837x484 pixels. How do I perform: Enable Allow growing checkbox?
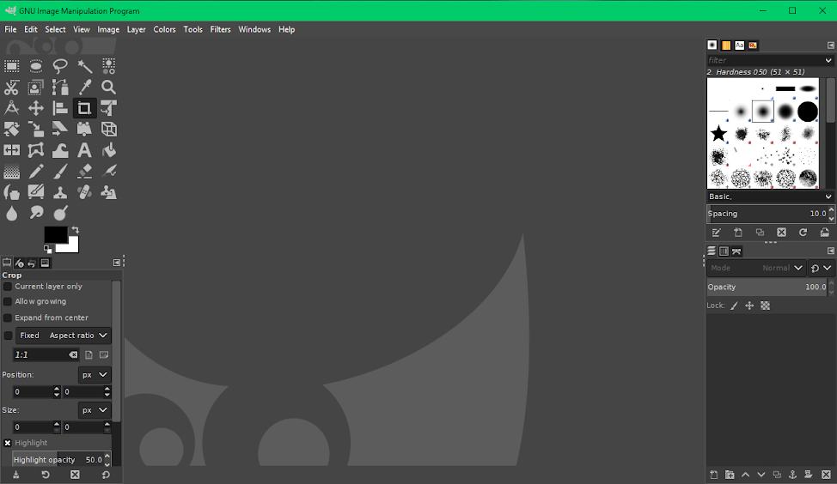(x=8, y=302)
